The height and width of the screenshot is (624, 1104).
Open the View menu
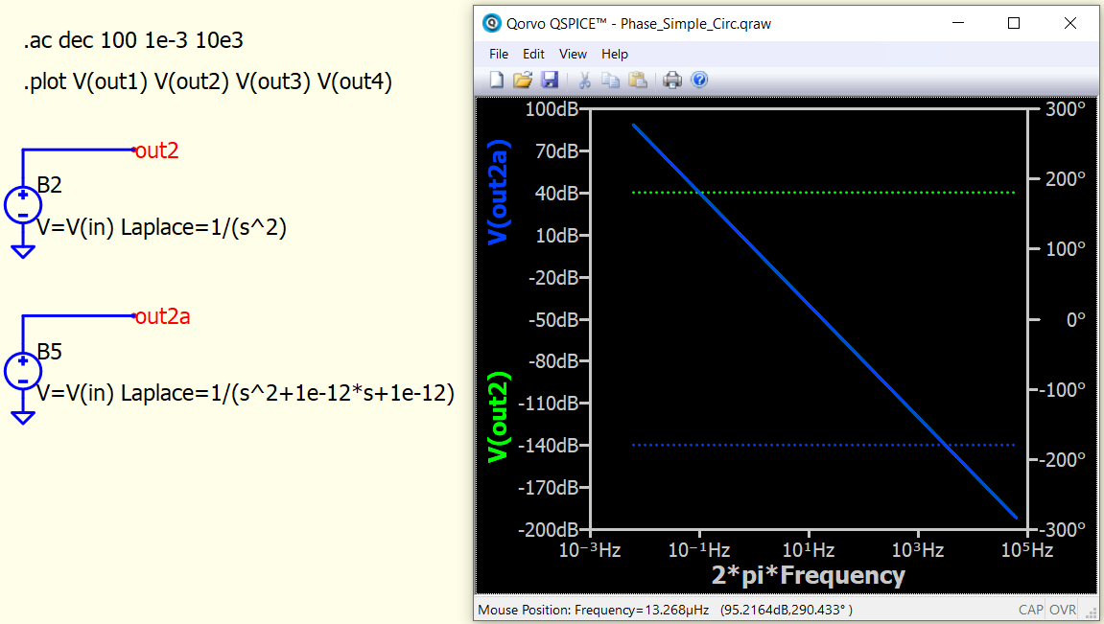(x=573, y=55)
